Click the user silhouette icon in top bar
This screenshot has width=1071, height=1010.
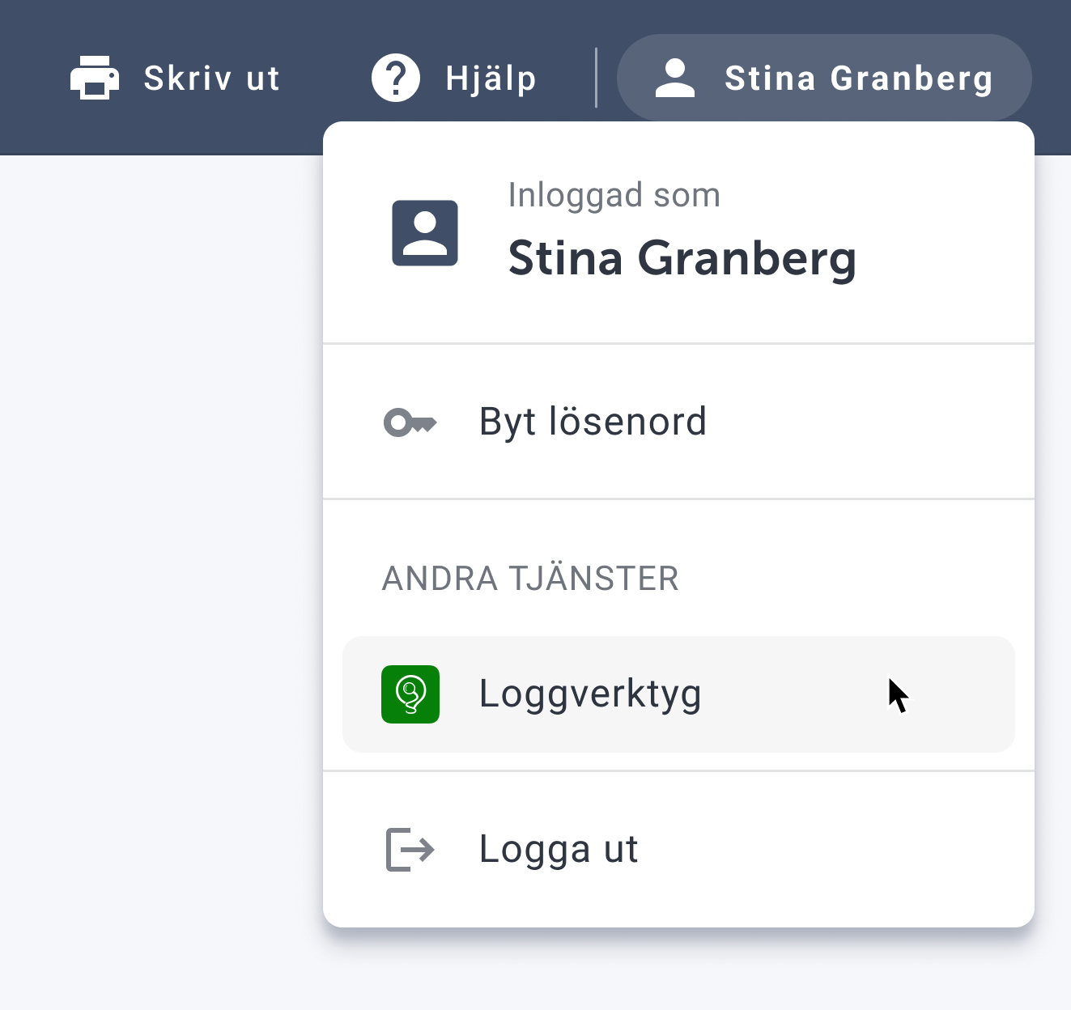pyautogui.click(x=675, y=78)
